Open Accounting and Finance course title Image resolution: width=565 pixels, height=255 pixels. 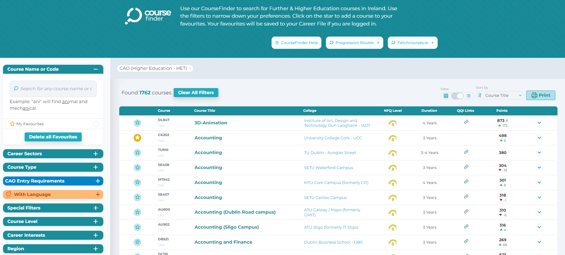(x=223, y=242)
